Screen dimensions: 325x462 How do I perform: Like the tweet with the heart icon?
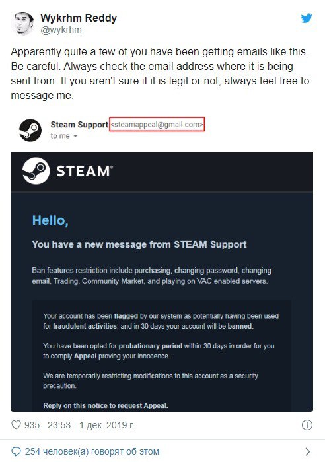pyautogui.click(x=16, y=425)
